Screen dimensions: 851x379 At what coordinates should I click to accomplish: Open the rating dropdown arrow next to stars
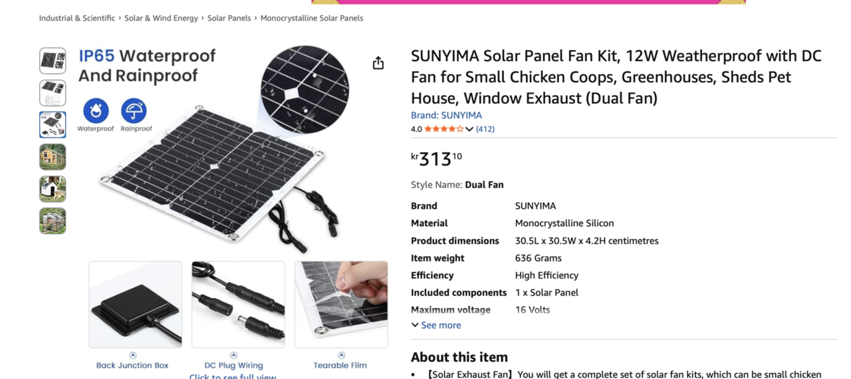coord(469,129)
